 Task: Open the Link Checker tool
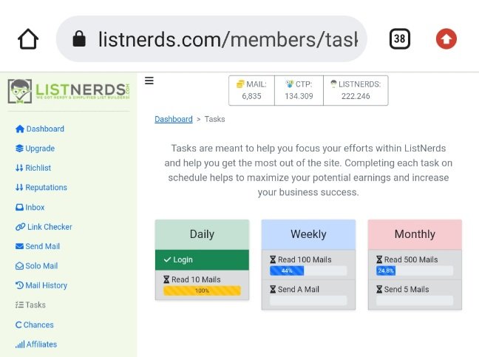(44, 227)
